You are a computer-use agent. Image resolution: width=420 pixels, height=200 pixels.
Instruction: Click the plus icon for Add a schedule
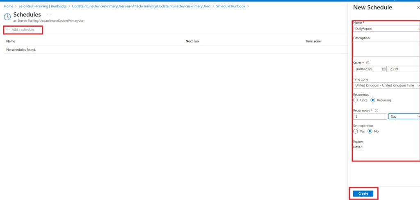click(8, 30)
